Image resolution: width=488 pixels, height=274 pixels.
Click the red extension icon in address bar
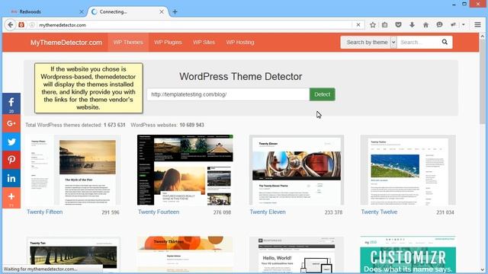coord(21,25)
